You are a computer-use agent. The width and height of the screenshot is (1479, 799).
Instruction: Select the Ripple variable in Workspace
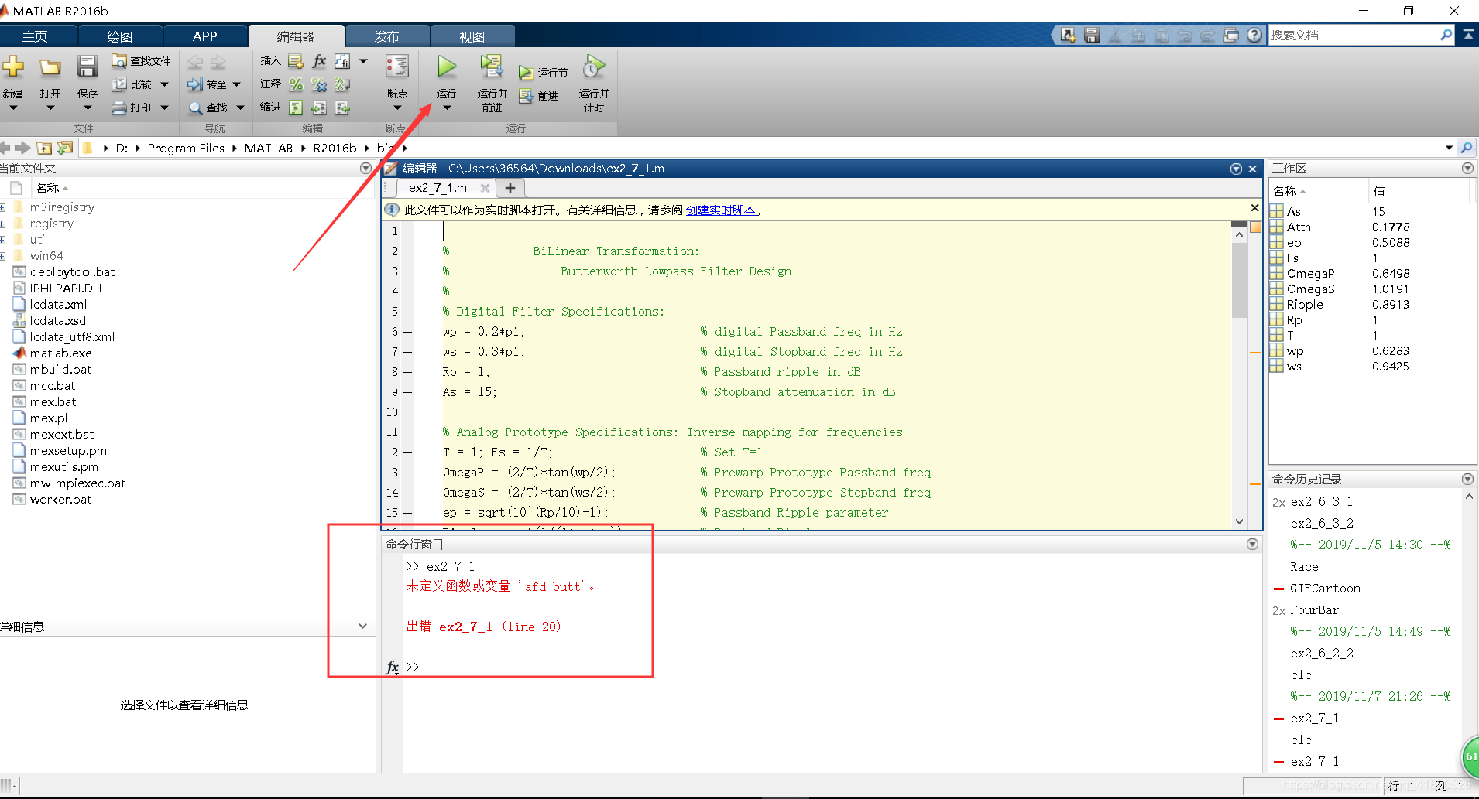pos(1305,305)
